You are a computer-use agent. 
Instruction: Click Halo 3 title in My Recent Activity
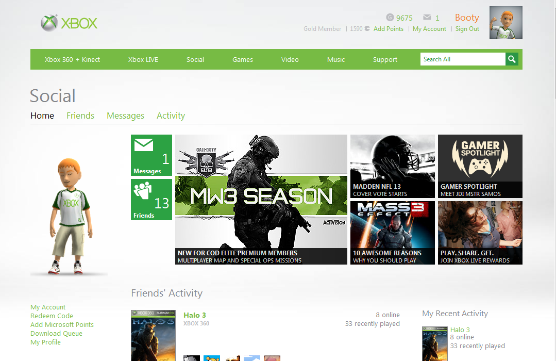pyautogui.click(x=460, y=330)
